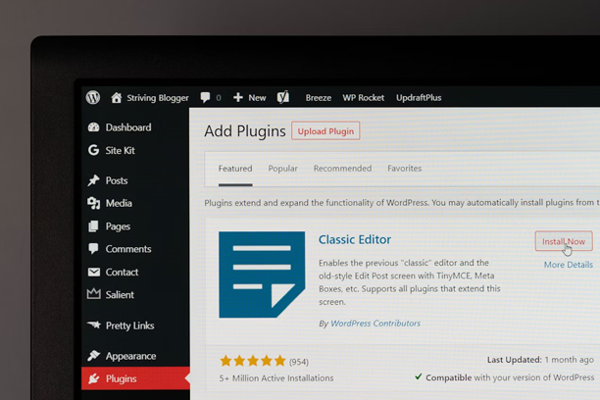The width and height of the screenshot is (600, 400).
Task: Click the Pages icon in sidebar
Action: click(x=93, y=226)
